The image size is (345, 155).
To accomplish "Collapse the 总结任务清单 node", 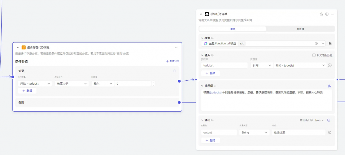I will click(201, 14).
